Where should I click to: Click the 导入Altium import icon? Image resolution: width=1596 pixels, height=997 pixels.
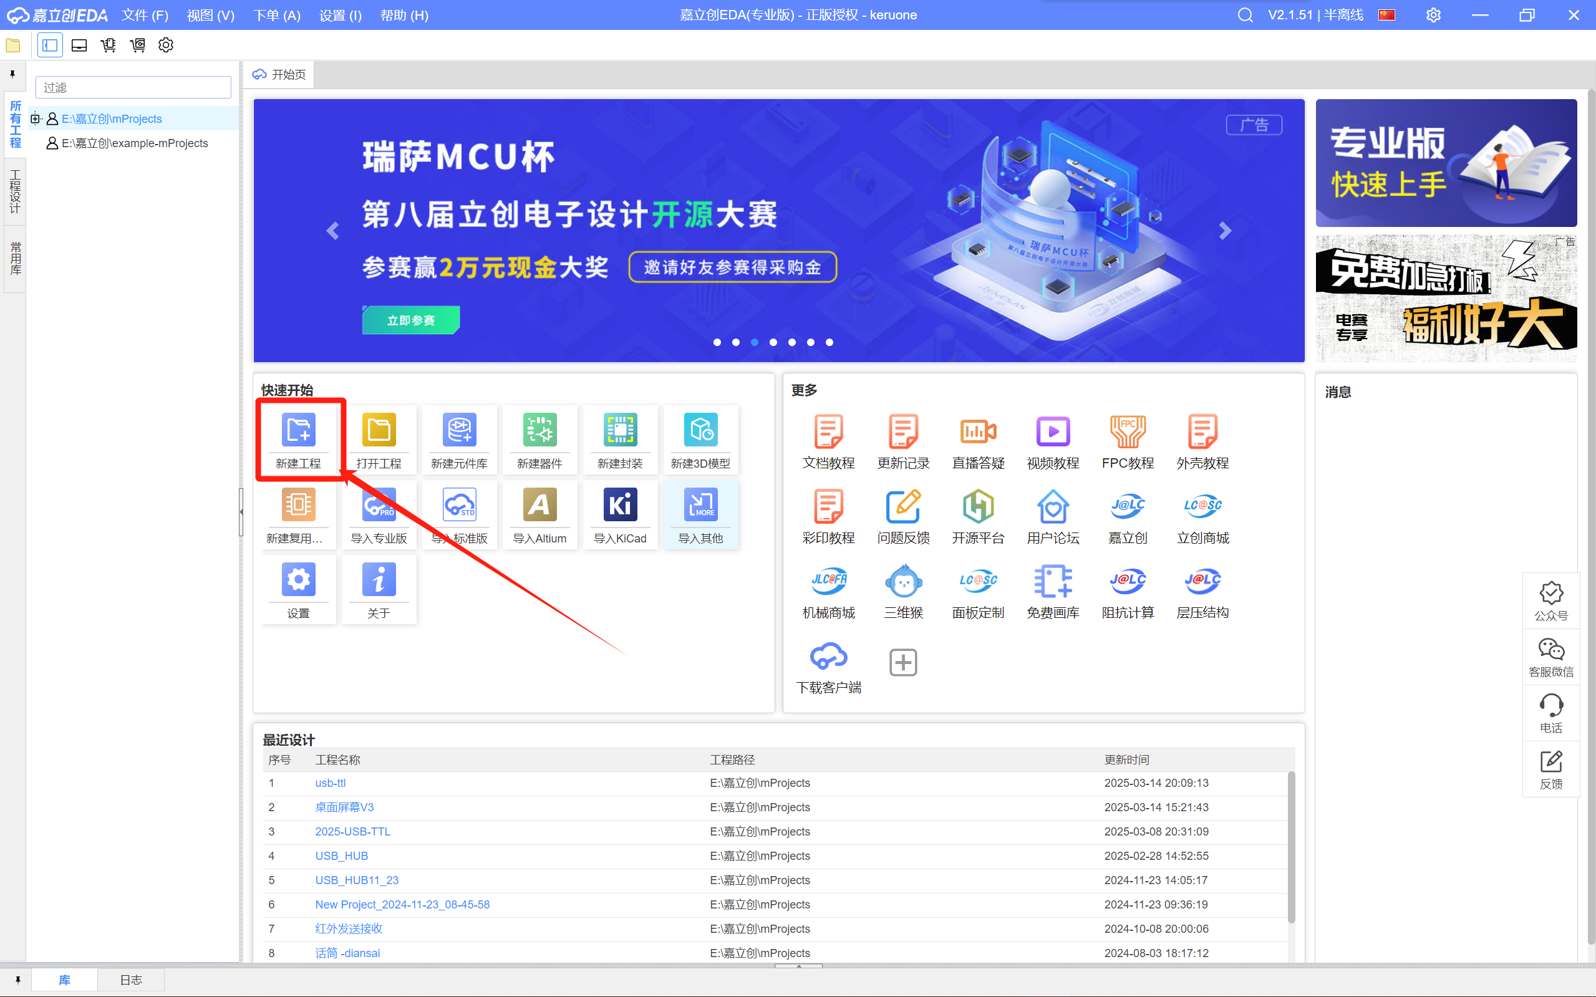(x=539, y=506)
